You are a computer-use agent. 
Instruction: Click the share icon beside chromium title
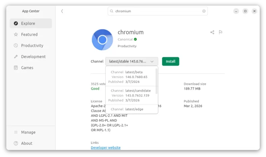[x=212, y=32]
